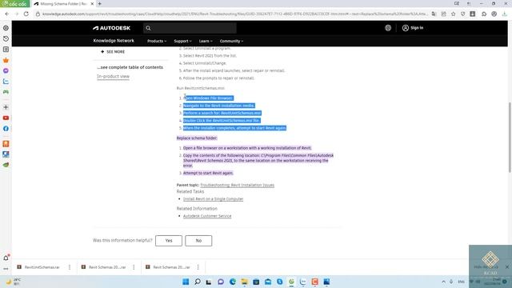512x288 pixels.
Task: Open options for the middle Revit Schemas download
Action: (134, 267)
